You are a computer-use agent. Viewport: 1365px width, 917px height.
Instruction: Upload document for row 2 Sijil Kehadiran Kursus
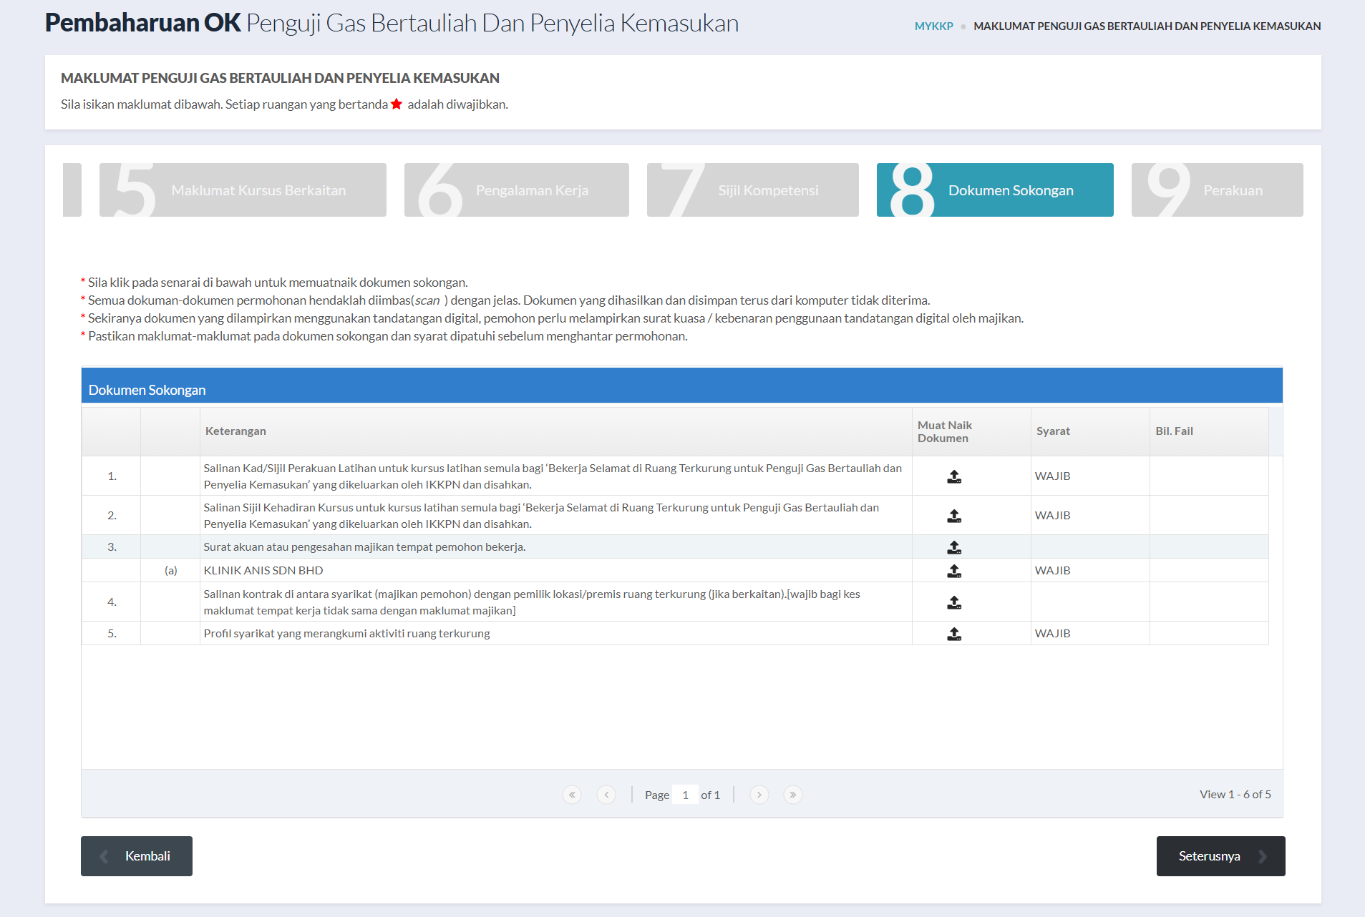pyautogui.click(x=953, y=516)
